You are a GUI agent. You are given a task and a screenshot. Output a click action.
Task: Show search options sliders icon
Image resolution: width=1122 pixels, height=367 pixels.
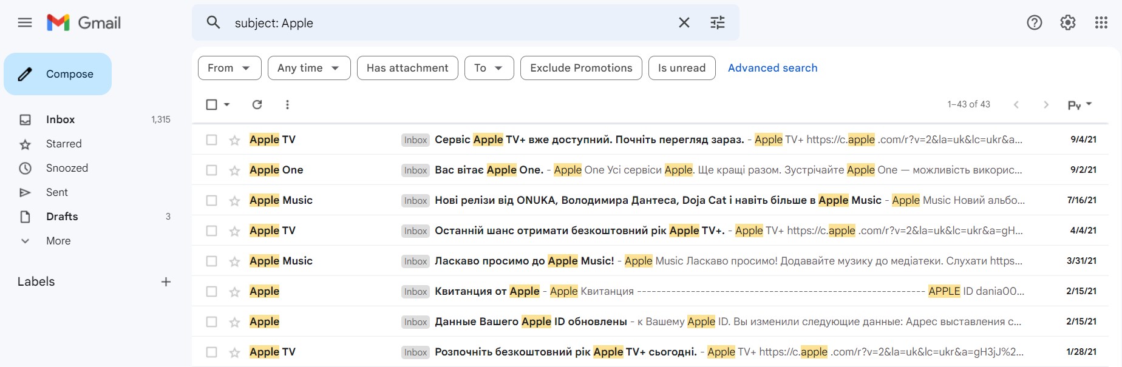point(718,23)
